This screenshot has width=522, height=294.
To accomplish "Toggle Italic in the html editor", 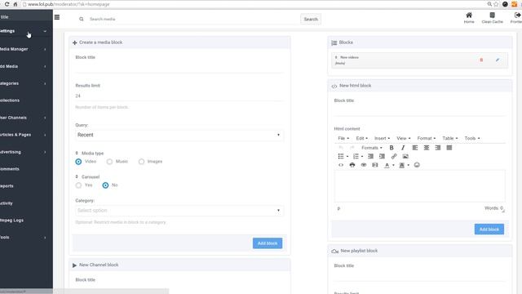I will [x=403, y=148].
